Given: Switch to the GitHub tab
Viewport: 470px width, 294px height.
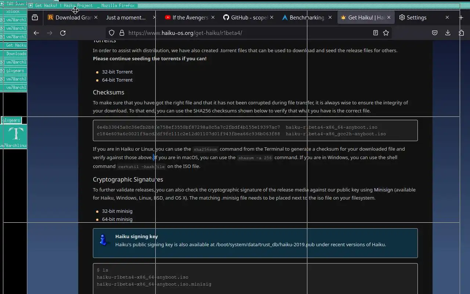Looking at the screenshot, I should click(248, 17).
